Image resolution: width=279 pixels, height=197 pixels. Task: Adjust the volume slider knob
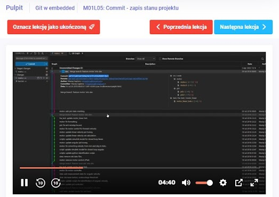(x=210, y=183)
